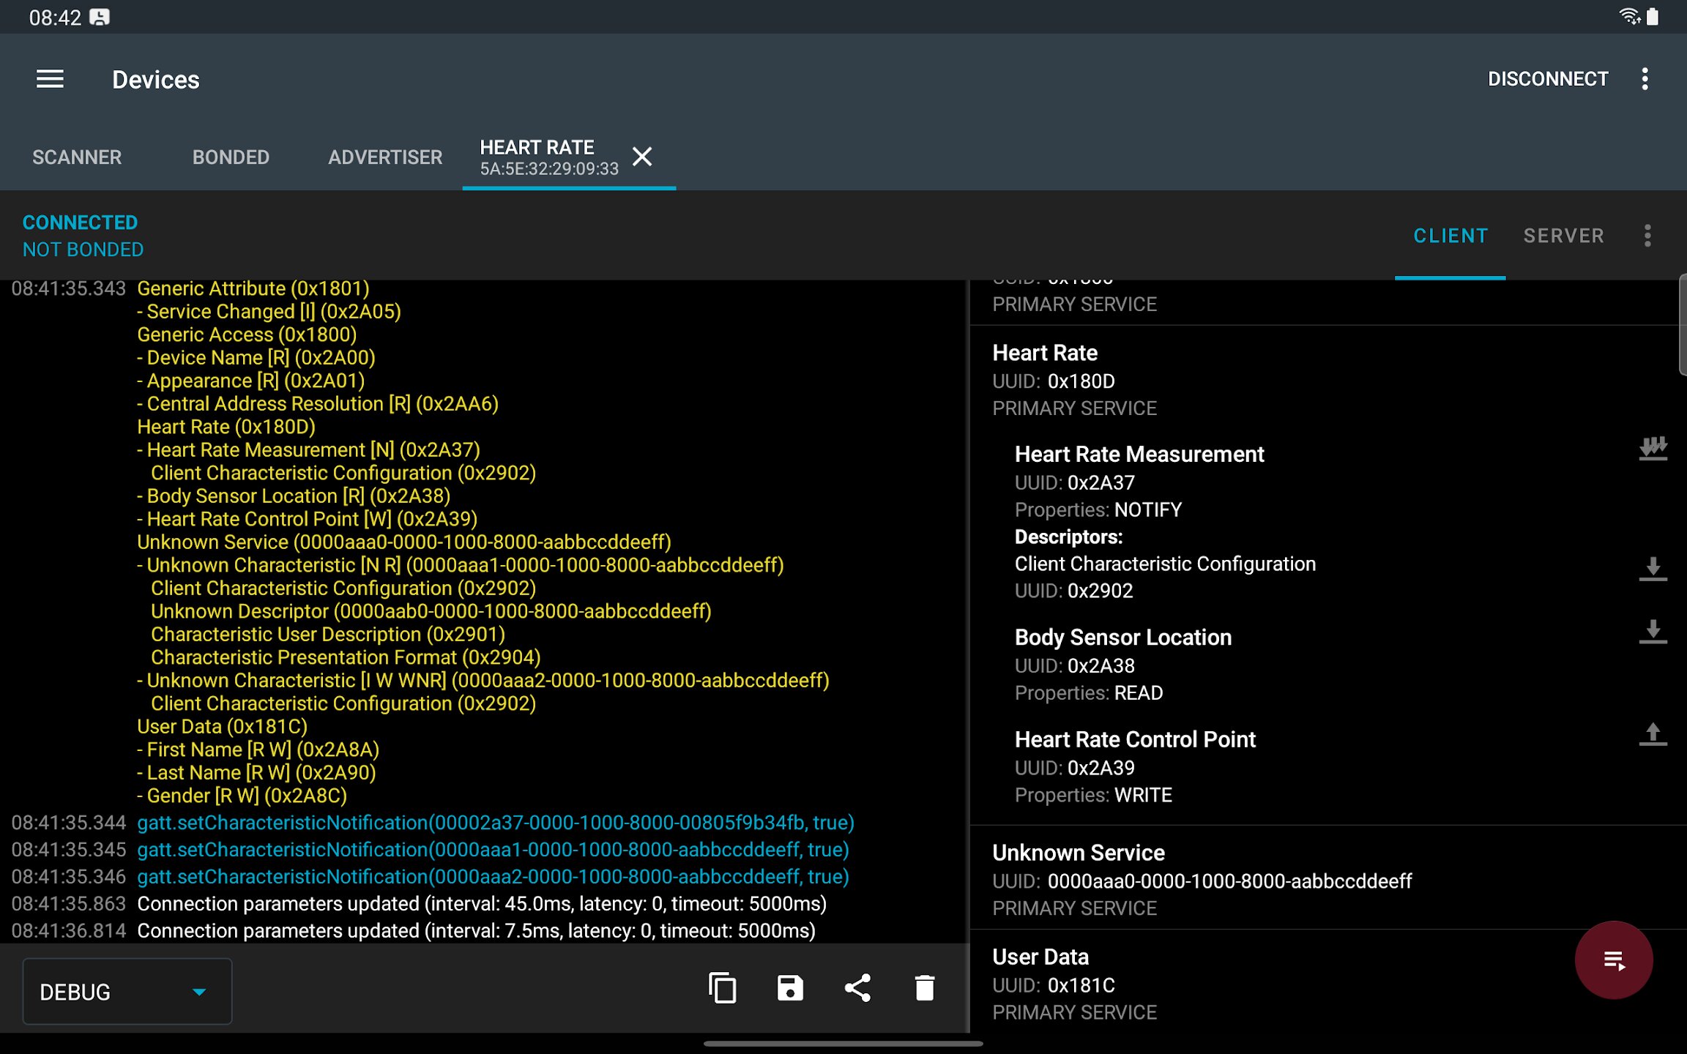Enable notifications for Heart Rate Measurement
This screenshot has height=1054, width=1687.
click(1653, 449)
